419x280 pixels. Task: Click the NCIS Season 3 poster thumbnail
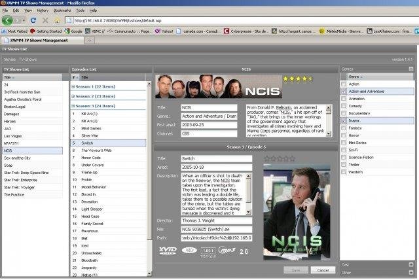(297, 212)
